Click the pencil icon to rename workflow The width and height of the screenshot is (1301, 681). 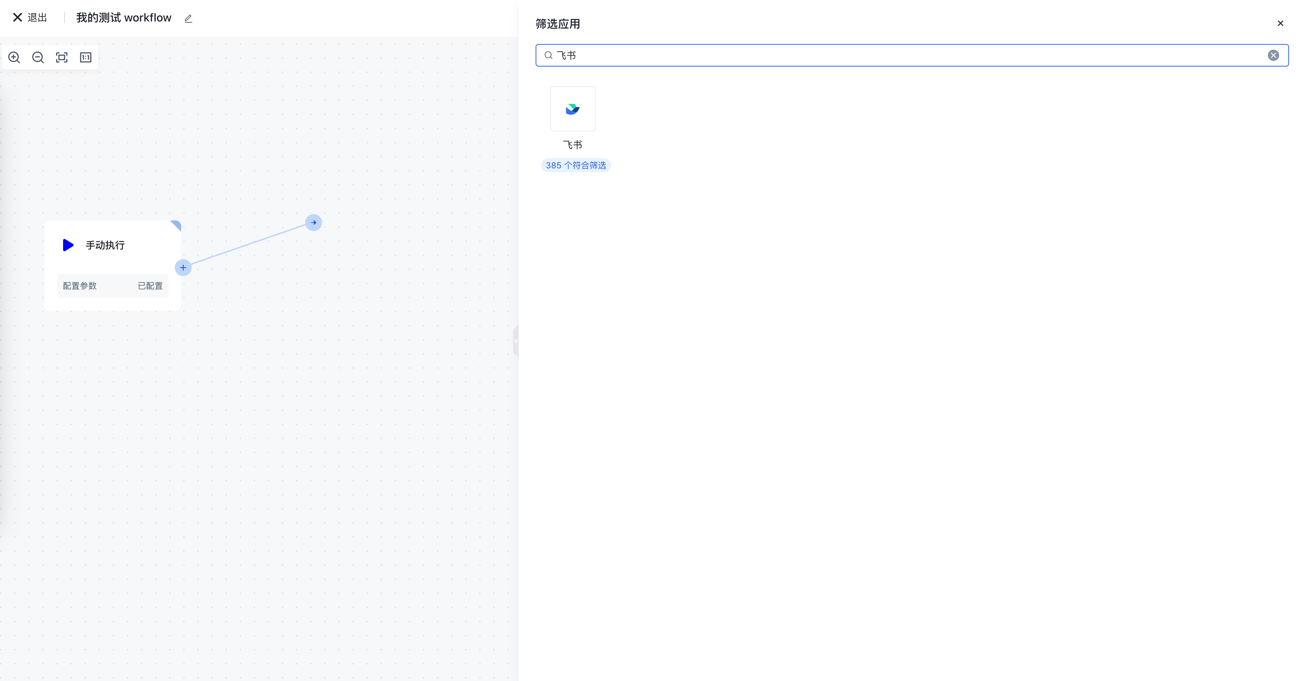point(189,19)
